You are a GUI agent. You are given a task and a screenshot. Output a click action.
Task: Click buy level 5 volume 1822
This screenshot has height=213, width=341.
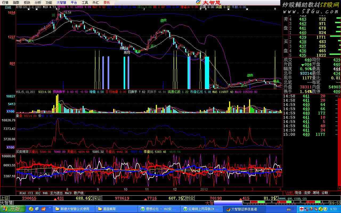321,55
